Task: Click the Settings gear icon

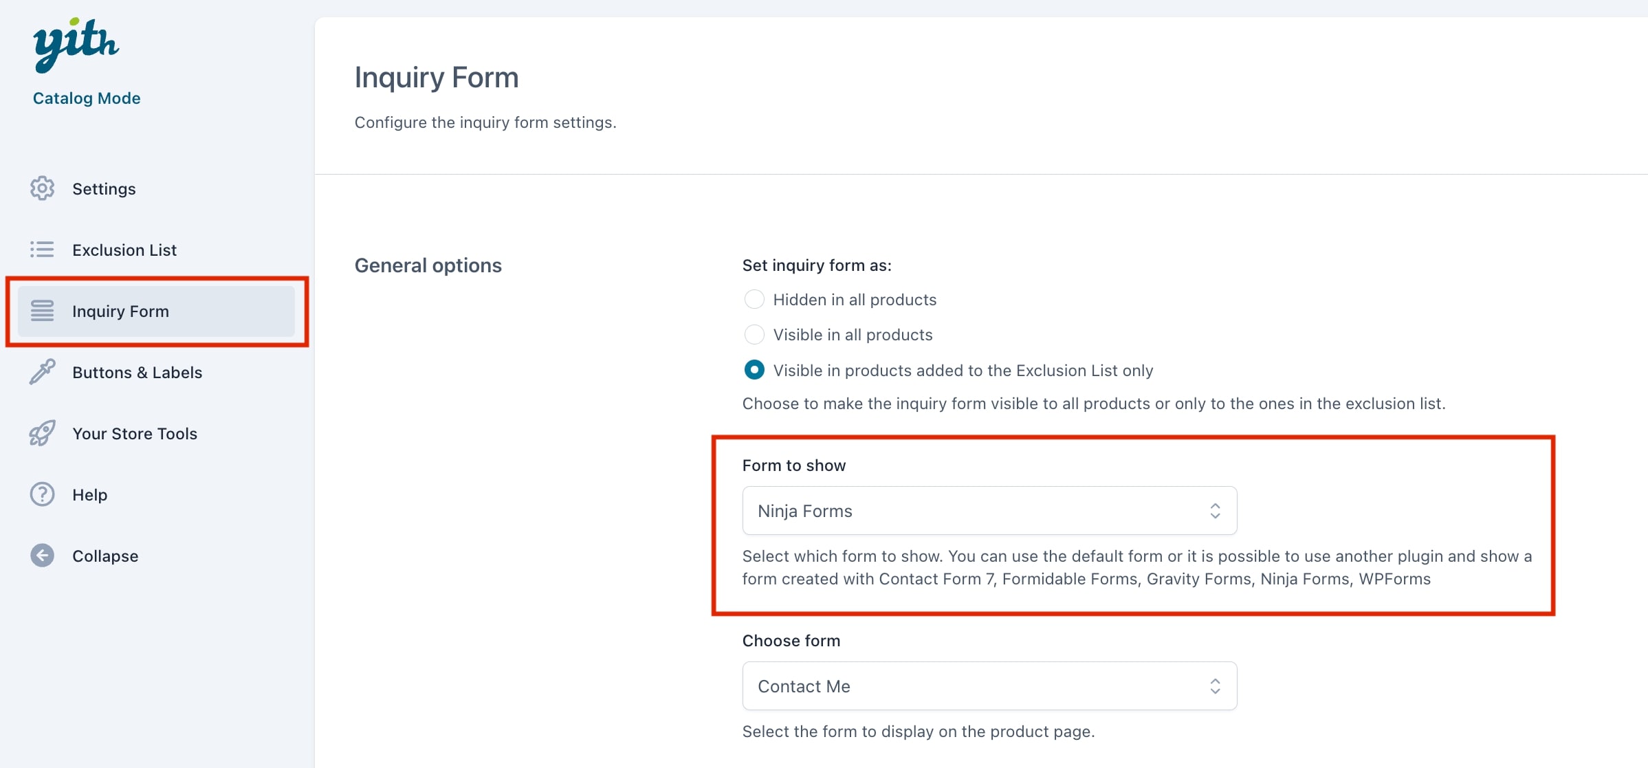Action: (42, 188)
